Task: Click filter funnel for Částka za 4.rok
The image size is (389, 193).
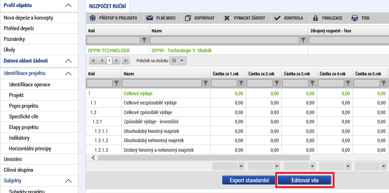Action: click(348, 84)
